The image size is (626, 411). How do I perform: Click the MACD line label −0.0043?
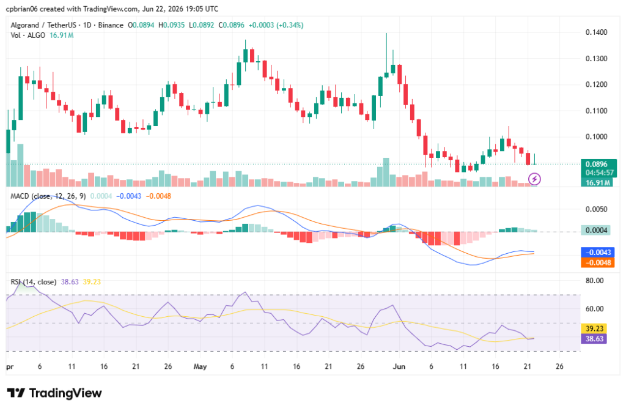[x=598, y=253]
